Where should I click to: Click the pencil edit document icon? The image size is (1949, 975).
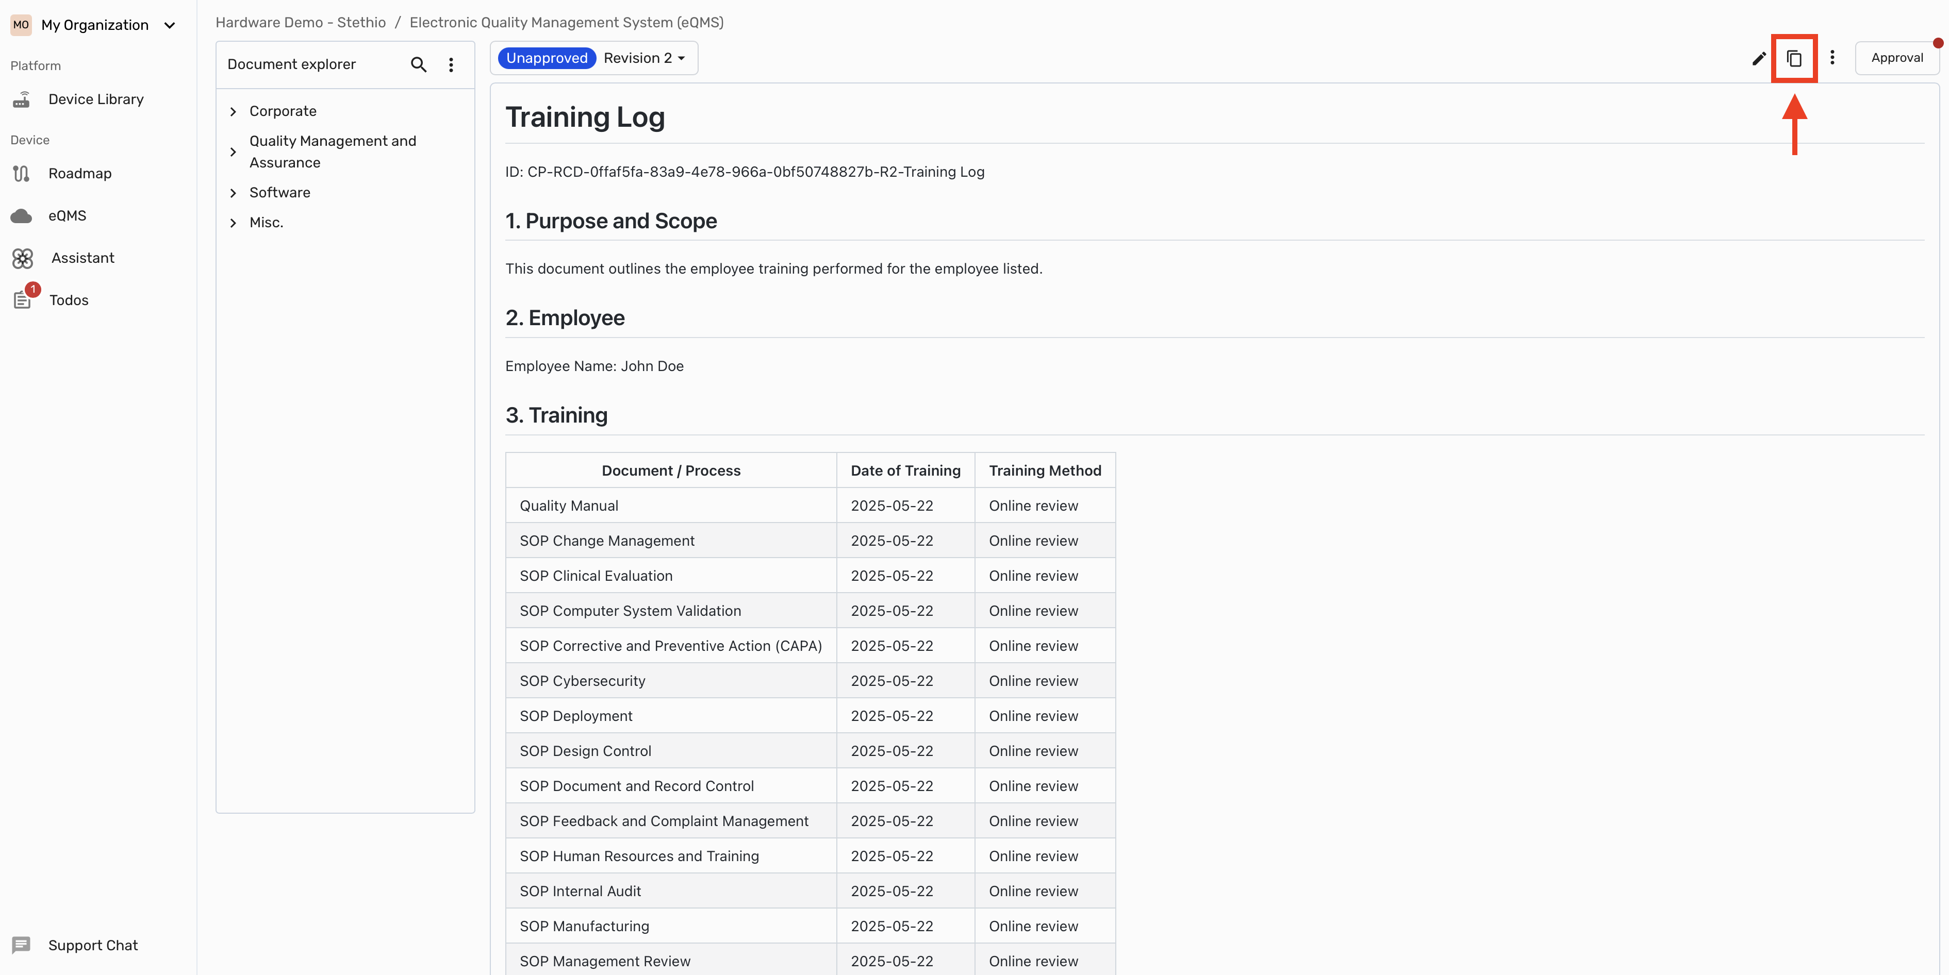[1758, 58]
